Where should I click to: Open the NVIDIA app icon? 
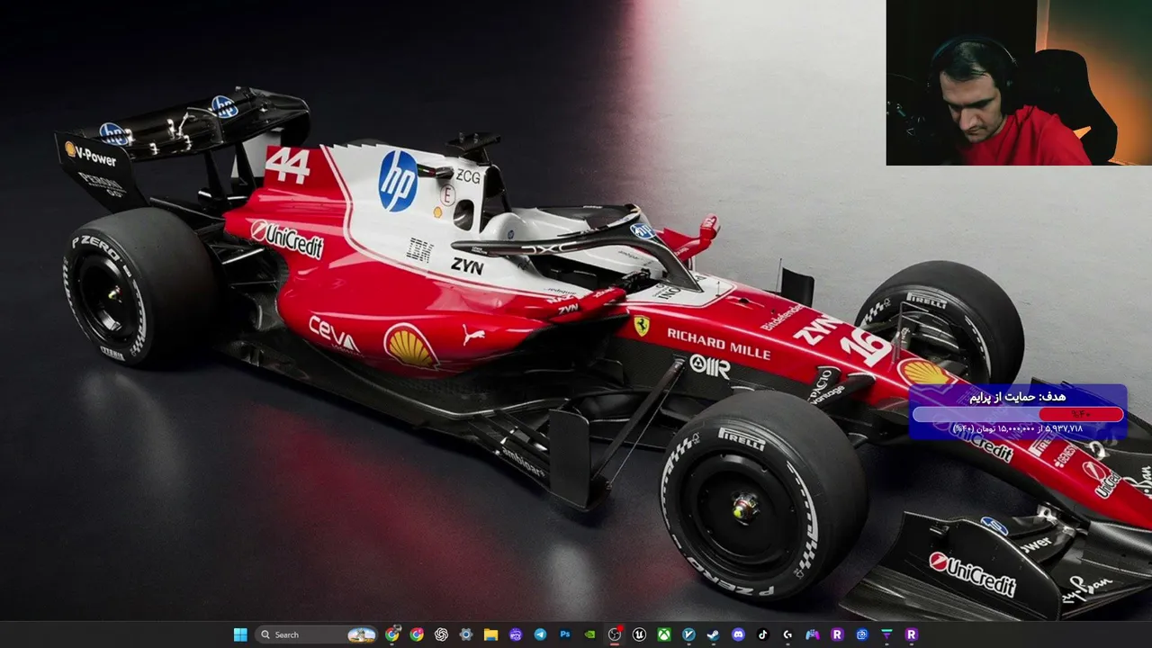[x=589, y=634]
